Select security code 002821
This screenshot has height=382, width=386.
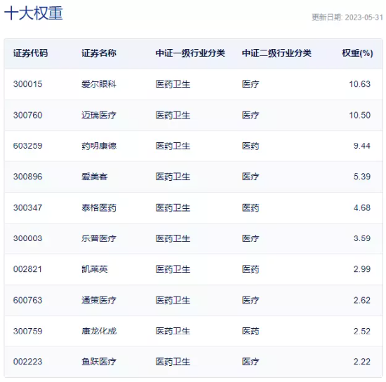(28, 269)
